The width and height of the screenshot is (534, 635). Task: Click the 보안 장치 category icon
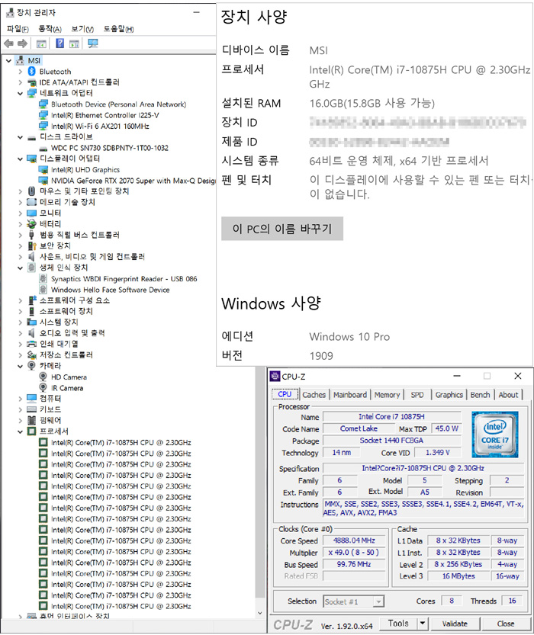pos(32,245)
